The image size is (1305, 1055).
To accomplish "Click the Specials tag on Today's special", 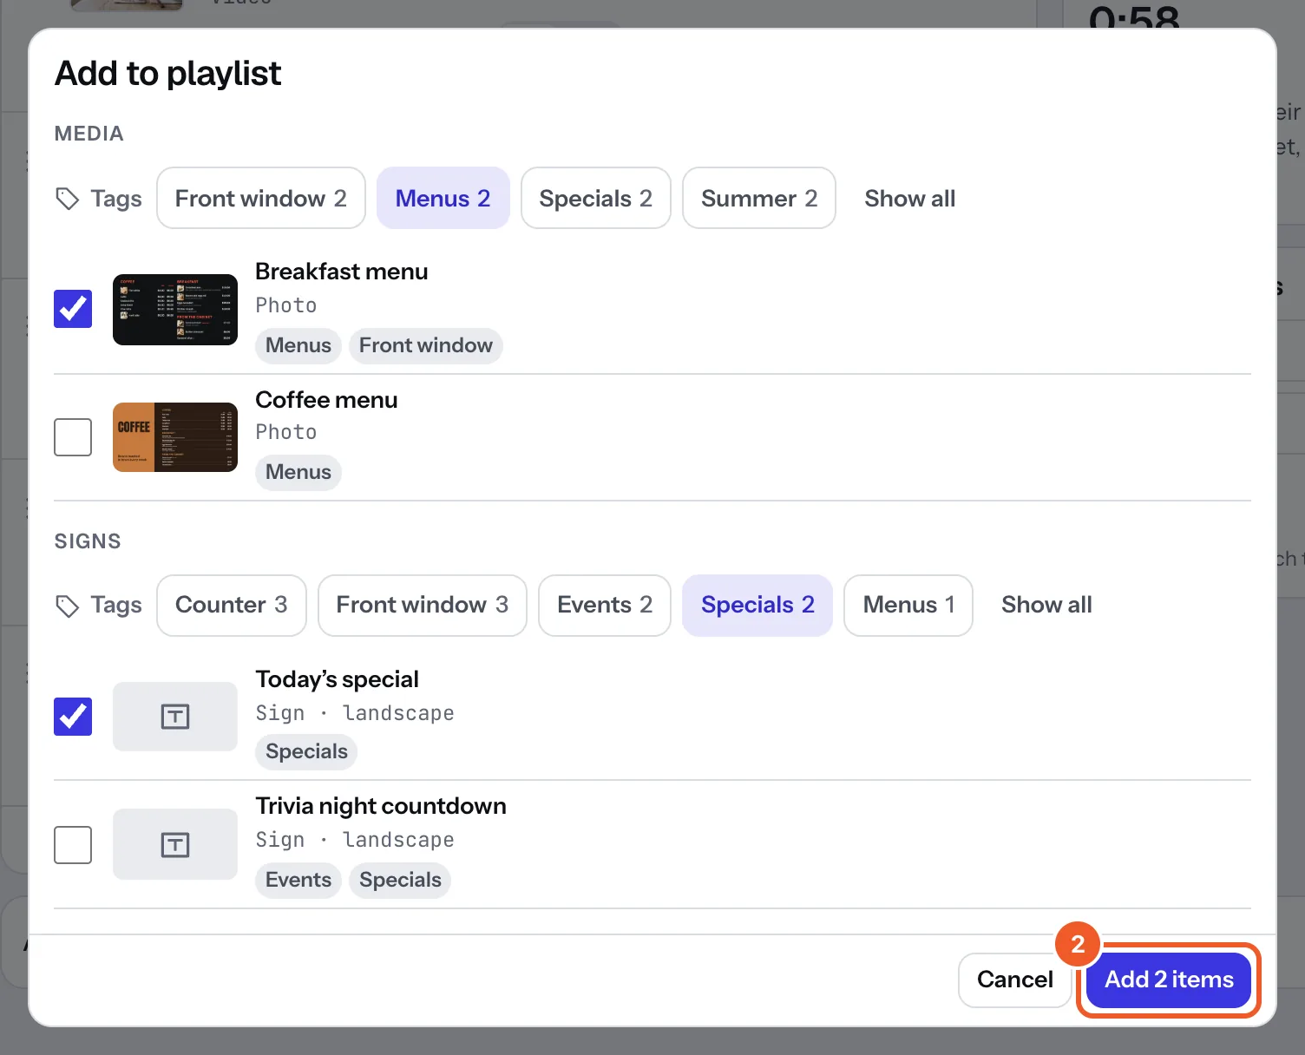I will click(x=306, y=751).
